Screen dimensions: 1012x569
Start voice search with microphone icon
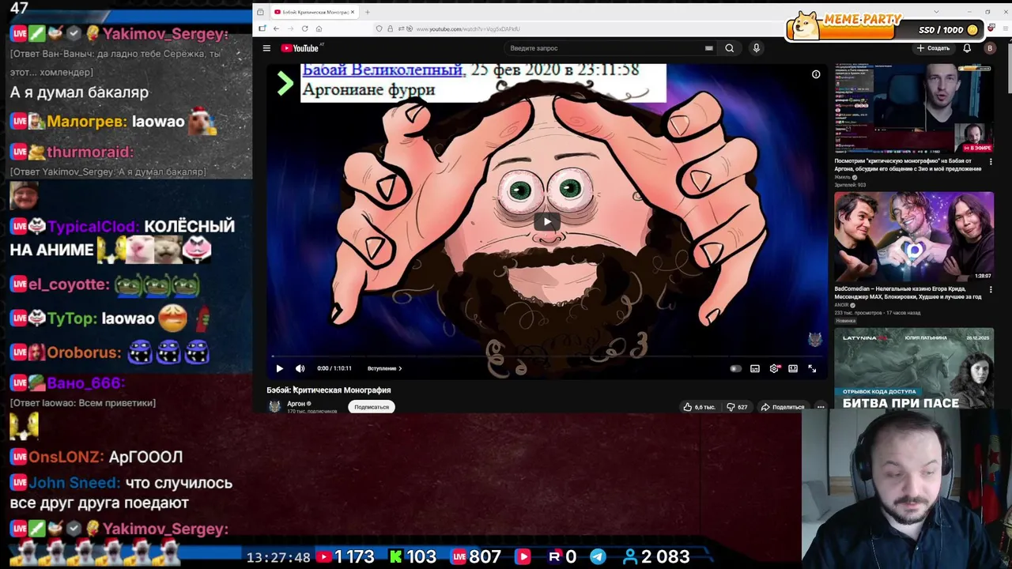point(756,48)
